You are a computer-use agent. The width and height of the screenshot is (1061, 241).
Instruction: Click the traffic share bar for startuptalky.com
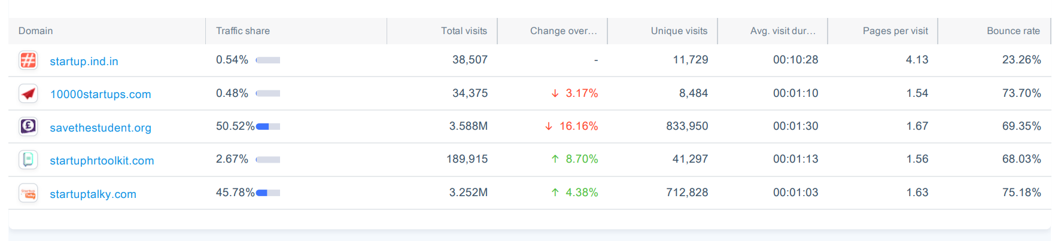[x=268, y=193]
